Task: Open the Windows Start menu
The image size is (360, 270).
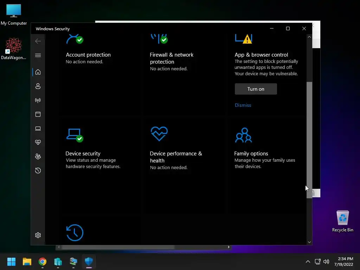Action: [x=11, y=262]
